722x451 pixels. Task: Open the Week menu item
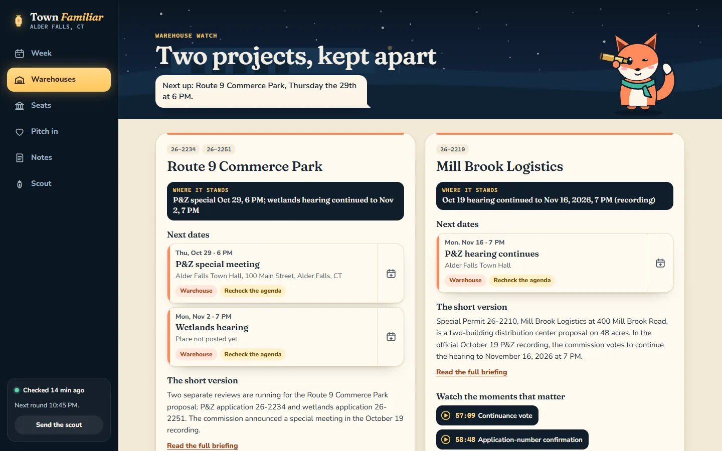(59, 54)
